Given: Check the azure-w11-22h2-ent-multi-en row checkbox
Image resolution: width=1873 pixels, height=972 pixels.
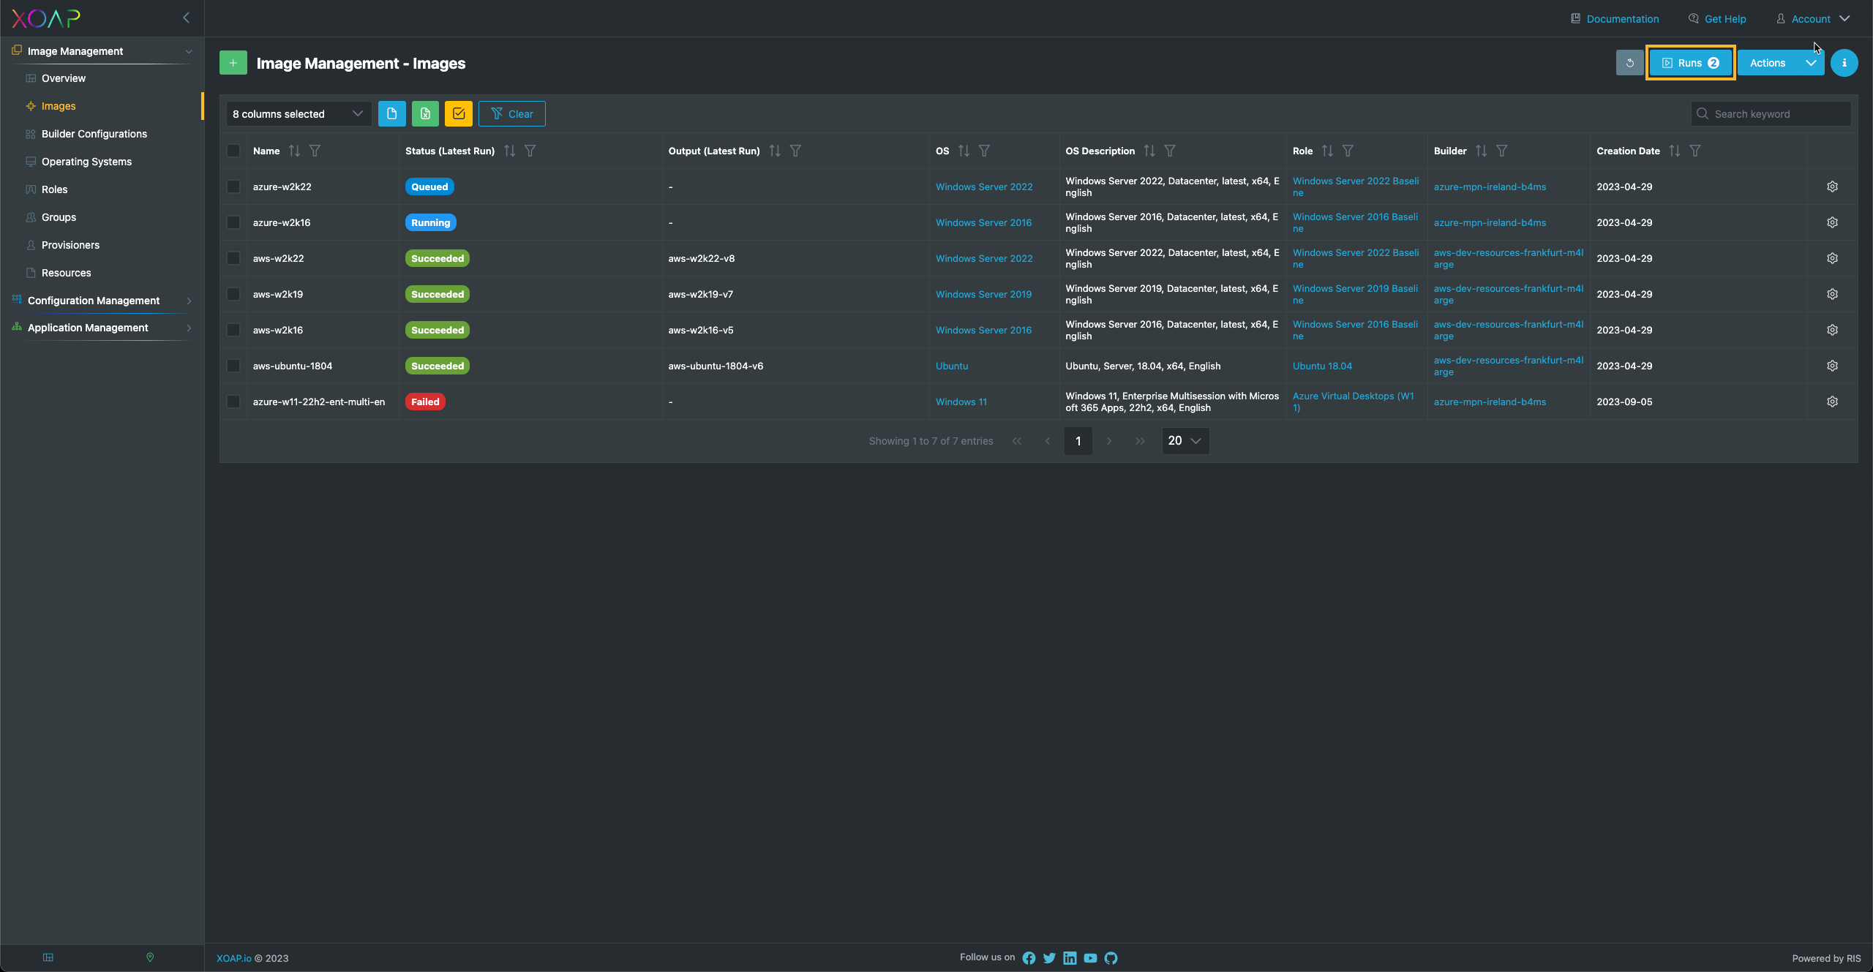Looking at the screenshot, I should coord(233,402).
